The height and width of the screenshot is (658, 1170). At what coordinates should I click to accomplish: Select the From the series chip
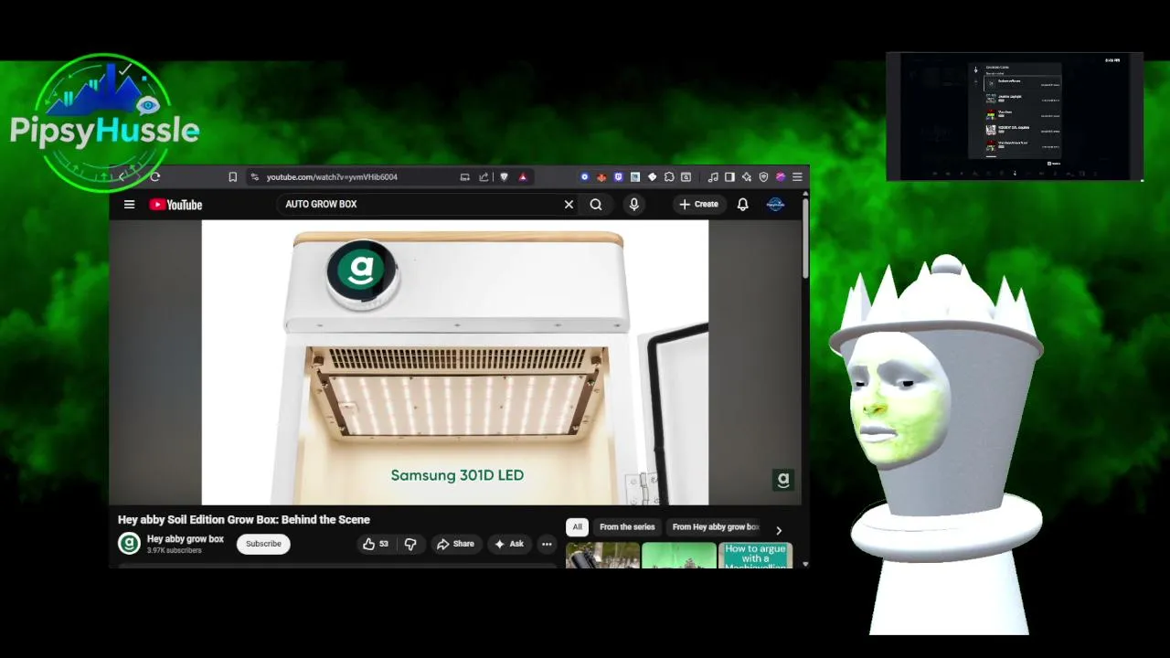coord(627,527)
